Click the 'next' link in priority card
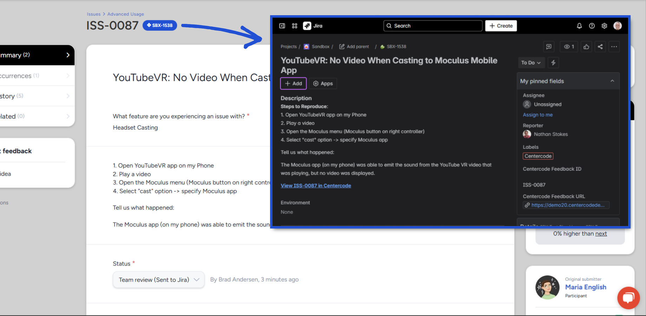The image size is (646, 316). point(601,233)
